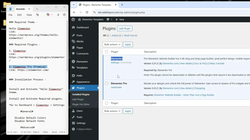Screen dimensions: 250x140
Task: Open the Notepad Edit menu
Action: 19,15
